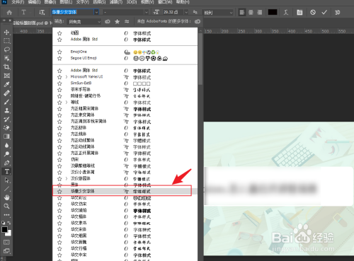Change the screen mode
This screenshot has height=261, width=354.
6,251
